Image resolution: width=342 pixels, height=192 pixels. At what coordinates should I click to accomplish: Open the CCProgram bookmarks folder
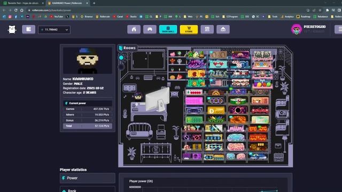tap(230, 17)
